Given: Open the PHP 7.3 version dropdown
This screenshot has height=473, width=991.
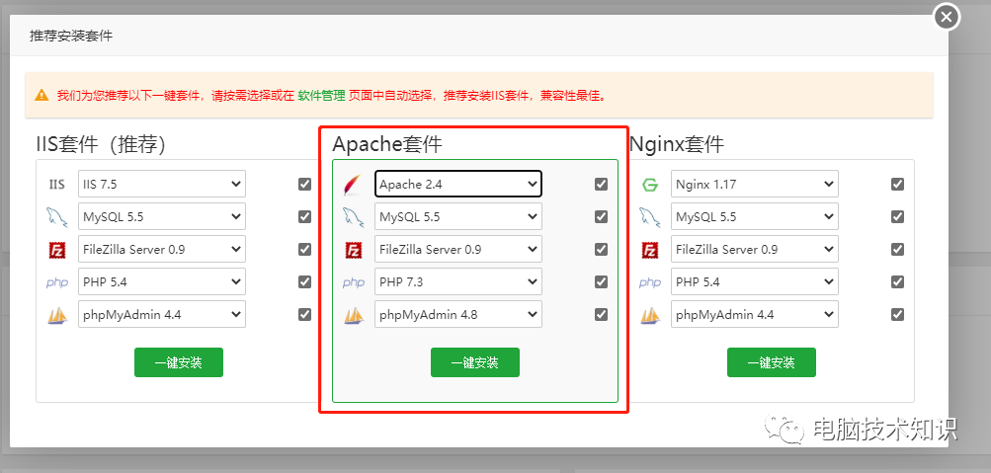Looking at the screenshot, I should coord(458,281).
